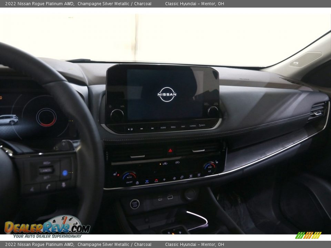This screenshot has height=248, width=331.
Task: Click the right tuning knob on infotainment
Action: (213, 112)
